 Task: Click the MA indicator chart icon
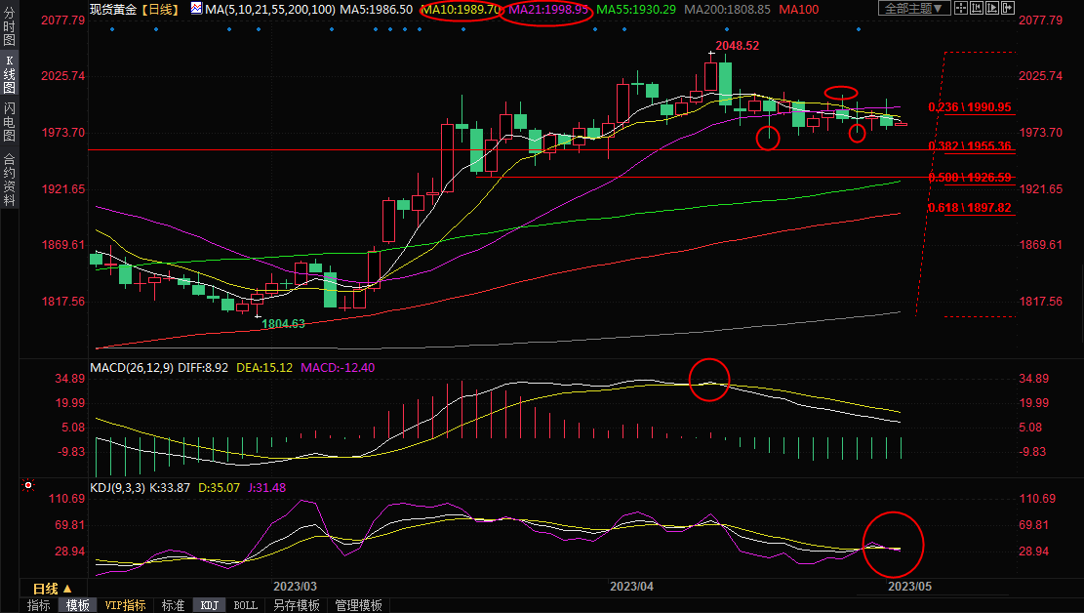coord(197,9)
